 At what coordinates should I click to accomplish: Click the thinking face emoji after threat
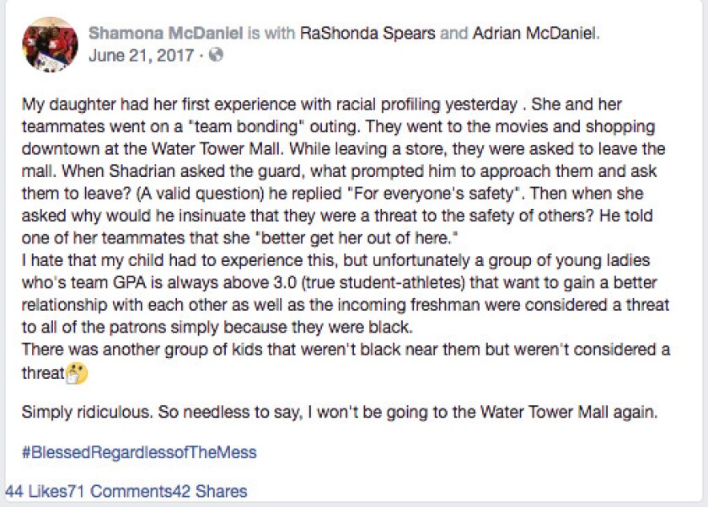77,373
